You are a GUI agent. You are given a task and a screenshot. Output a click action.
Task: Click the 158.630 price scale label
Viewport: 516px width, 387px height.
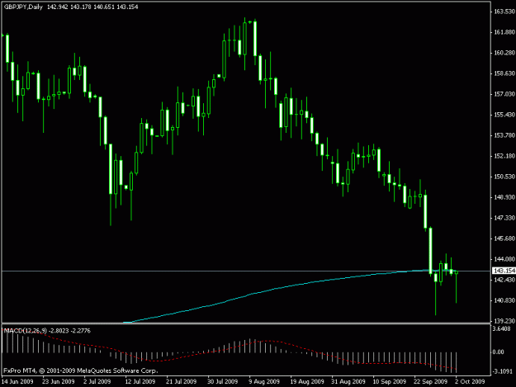pos(504,73)
